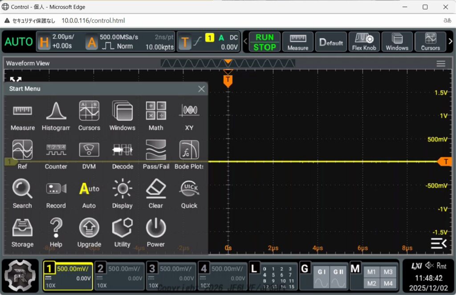Viewport: 456px width, 295px height.
Task: Click the orange trigger level marker
Action: 445,162
